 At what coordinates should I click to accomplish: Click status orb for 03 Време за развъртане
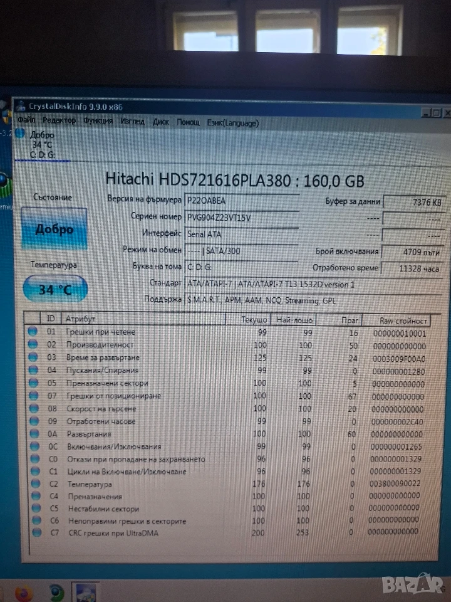pyautogui.click(x=33, y=357)
